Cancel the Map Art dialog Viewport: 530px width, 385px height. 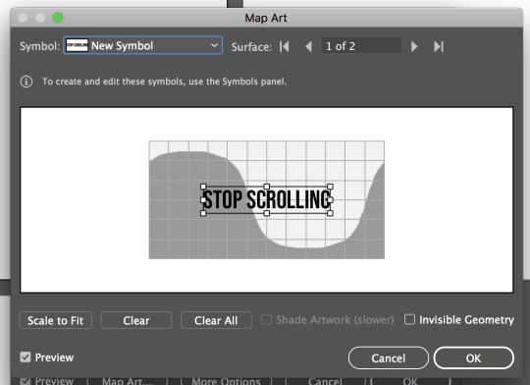click(389, 357)
